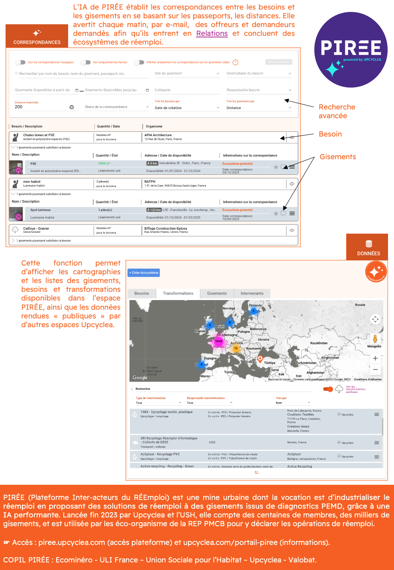Toggle Voir les correspondances masquées
This screenshot has height=570, width=394.
pyautogui.click(x=20, y=62)
